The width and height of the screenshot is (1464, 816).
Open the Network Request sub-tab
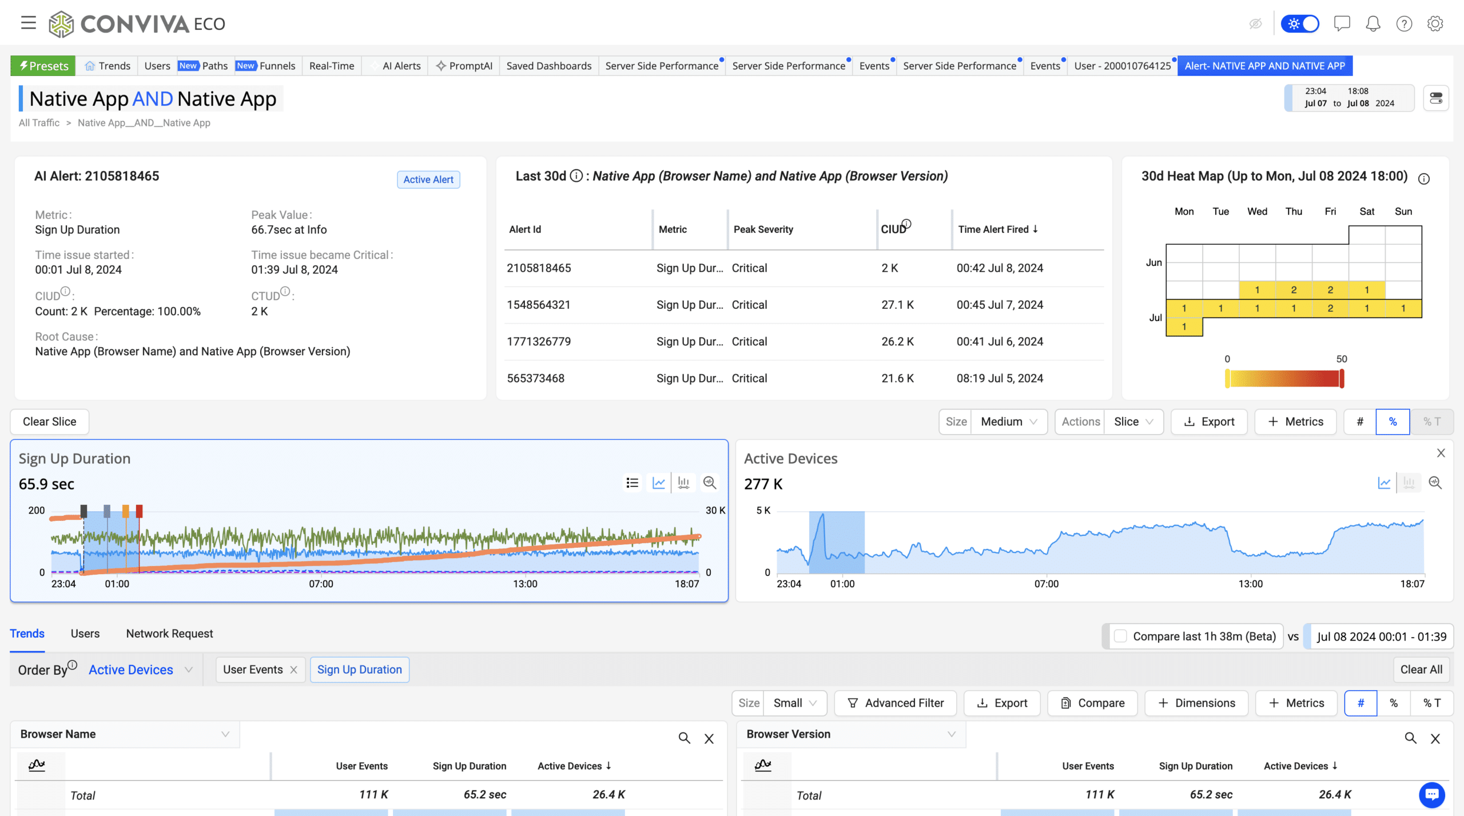click(169, 634)
